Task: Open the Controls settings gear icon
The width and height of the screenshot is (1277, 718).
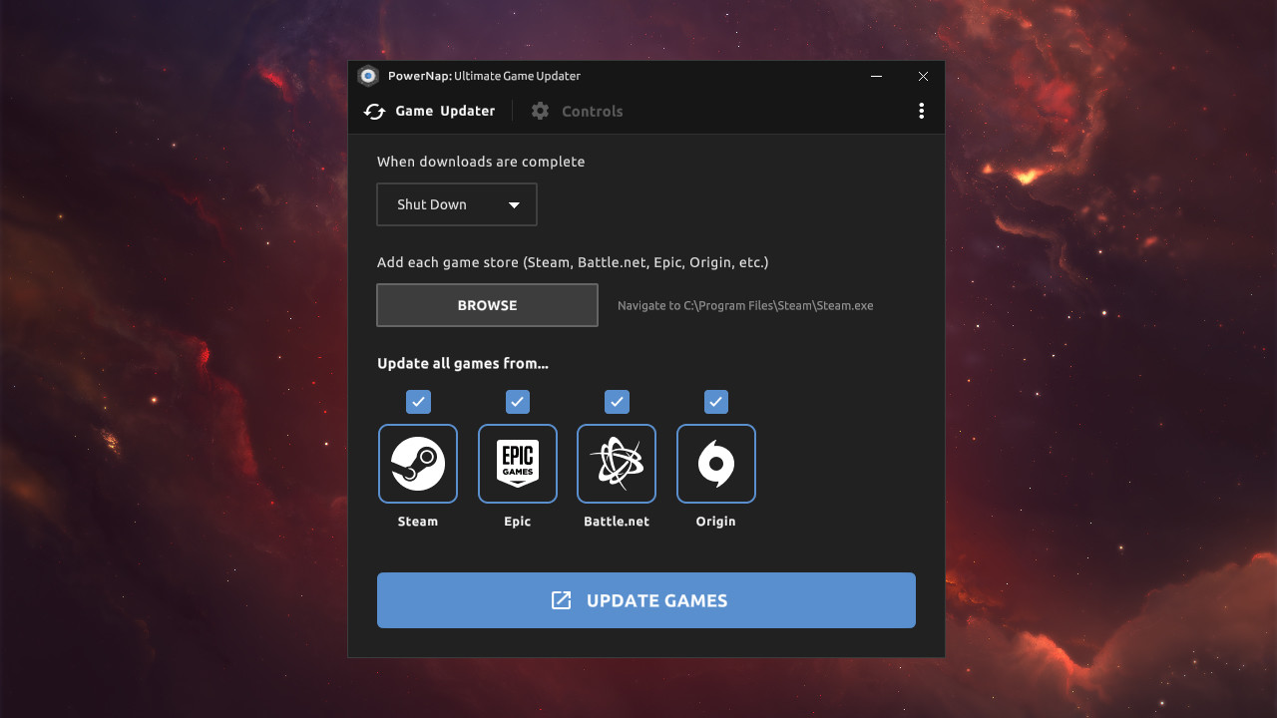Action: point(540,111)
